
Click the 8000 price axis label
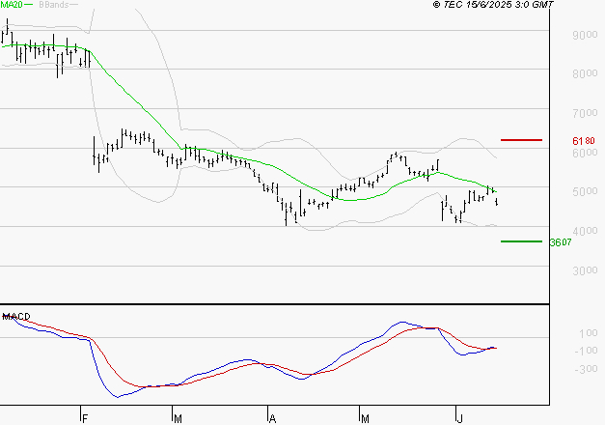585,73
